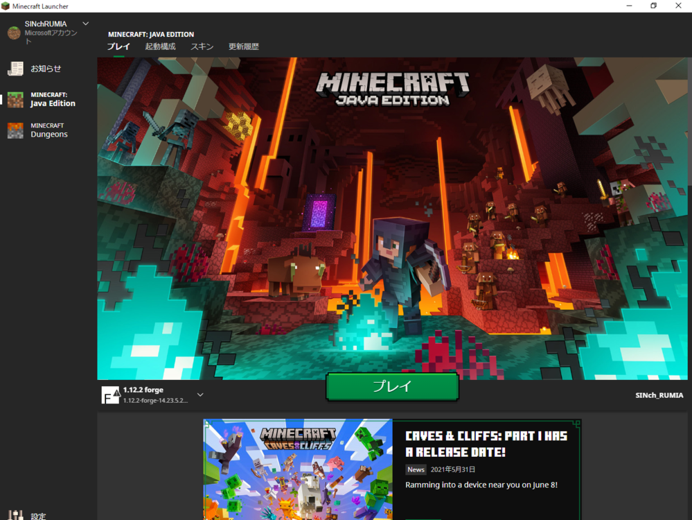Expand the 1.12.2 forge version selector chevron

point(200,395)
